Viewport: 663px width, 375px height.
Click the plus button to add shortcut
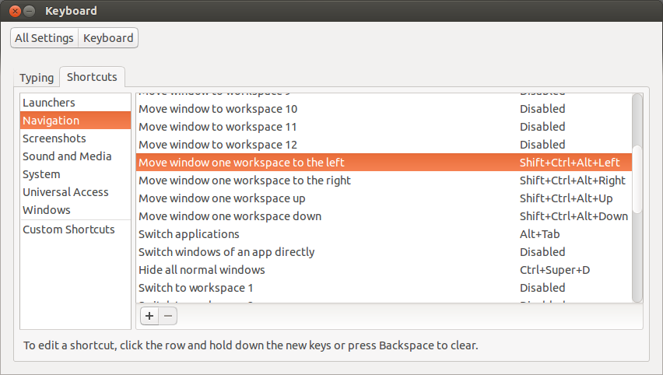(149, 316)
